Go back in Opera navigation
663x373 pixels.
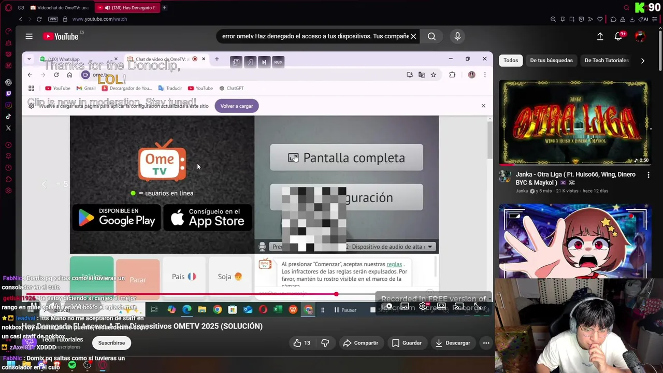point(21,19)
